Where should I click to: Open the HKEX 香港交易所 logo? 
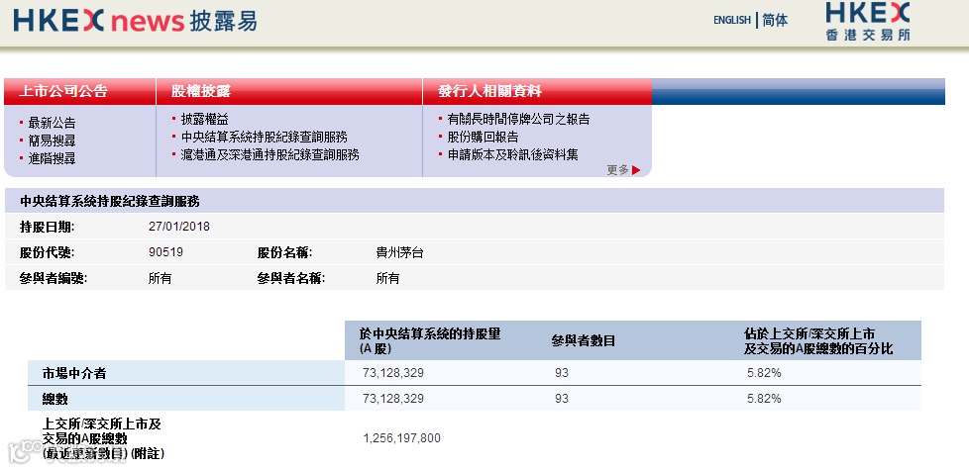(x=868, y=21)
